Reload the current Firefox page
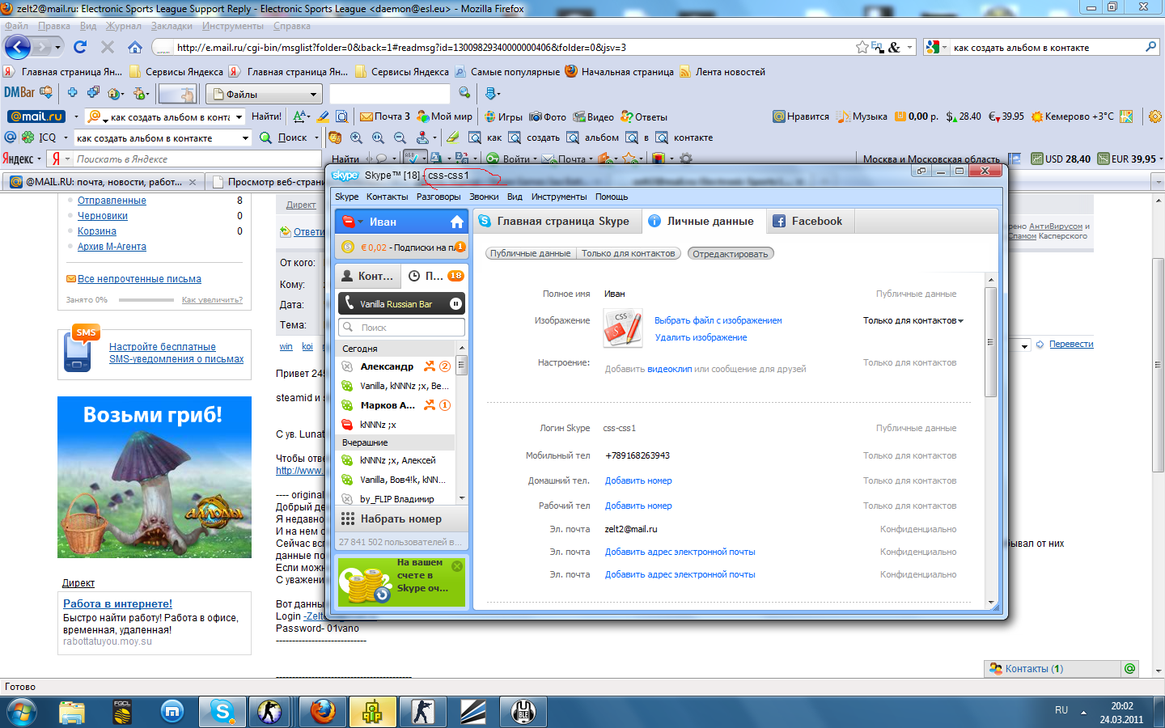The width and height of the screenshot is (1165, 728). pyautogui.click(x=80, y=47)
